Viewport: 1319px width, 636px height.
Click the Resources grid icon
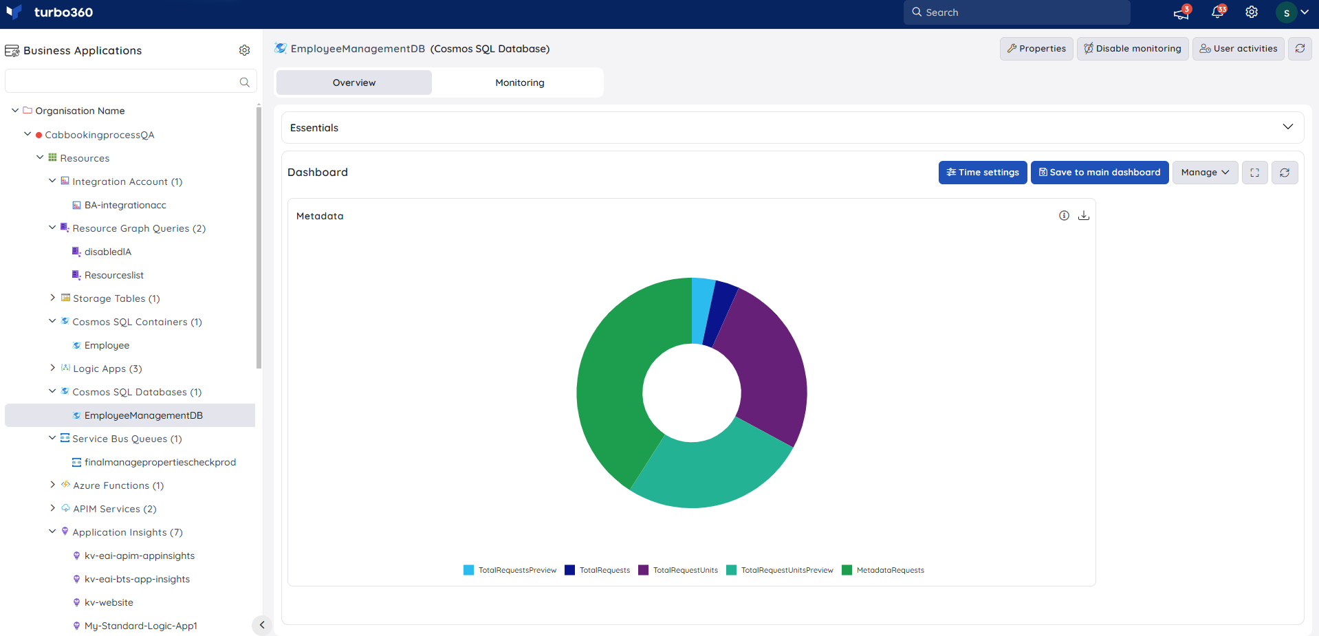tap(52, 157)
